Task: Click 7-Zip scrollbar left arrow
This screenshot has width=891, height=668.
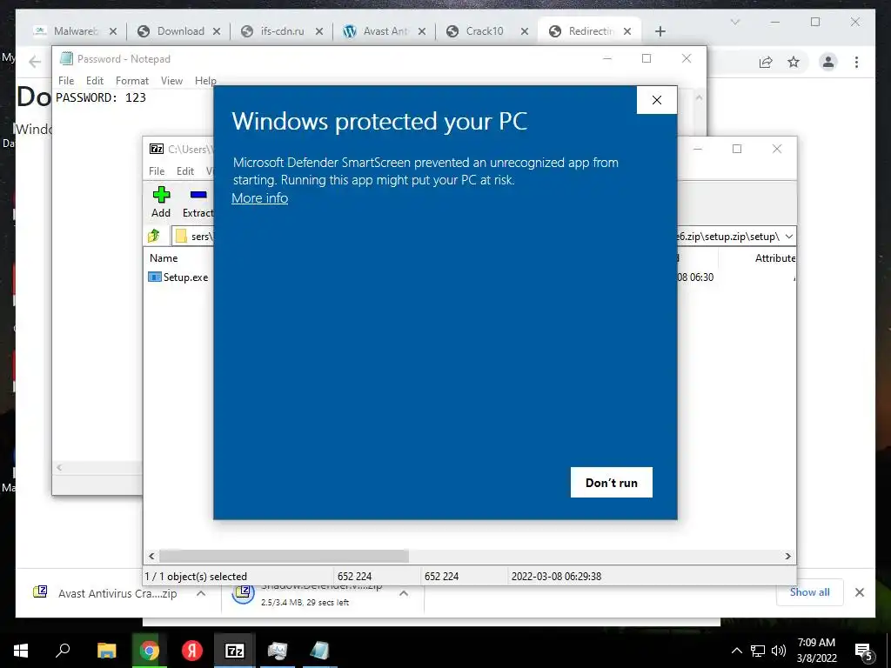Action: (x=151, y=556)
